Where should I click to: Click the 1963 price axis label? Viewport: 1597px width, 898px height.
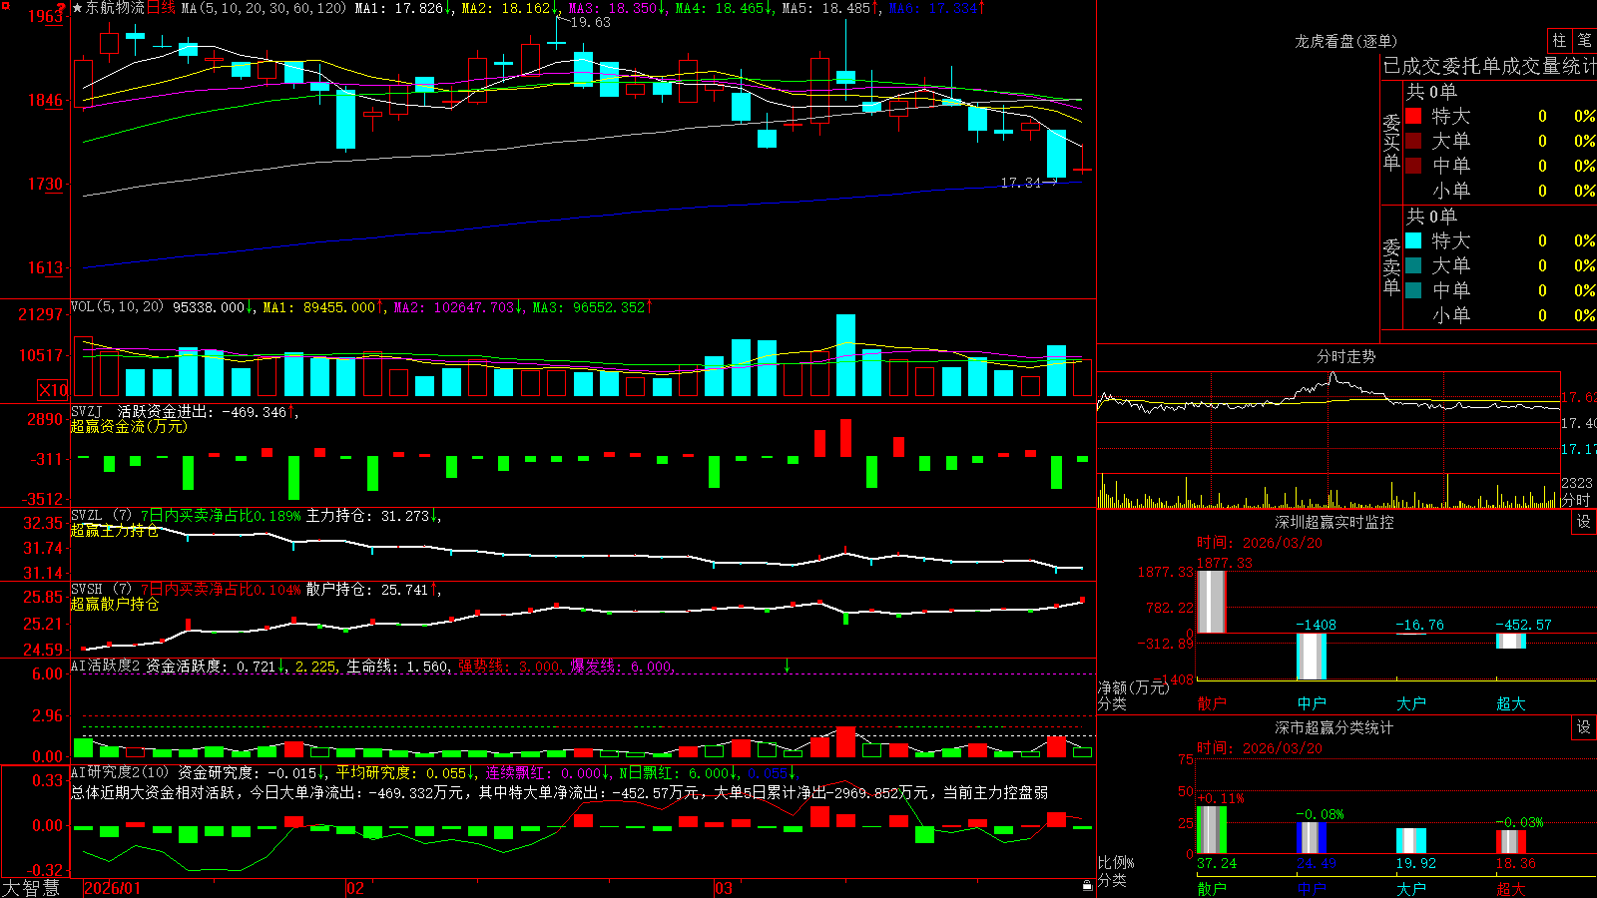pyautogui.click(x=45, y=16)
